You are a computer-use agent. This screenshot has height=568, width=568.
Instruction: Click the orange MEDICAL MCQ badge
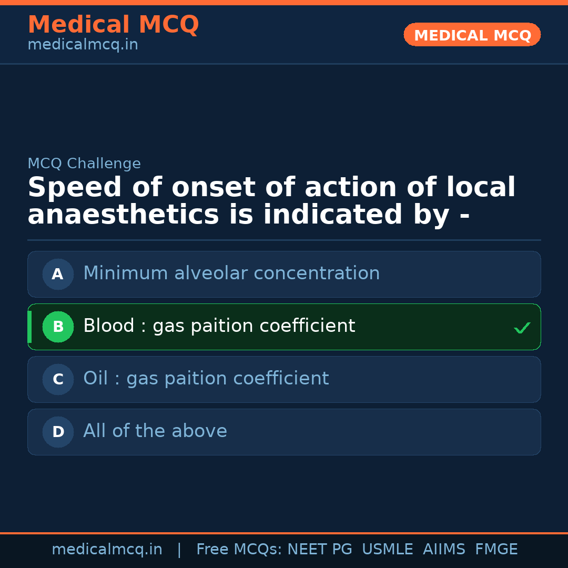click(472, 35)
